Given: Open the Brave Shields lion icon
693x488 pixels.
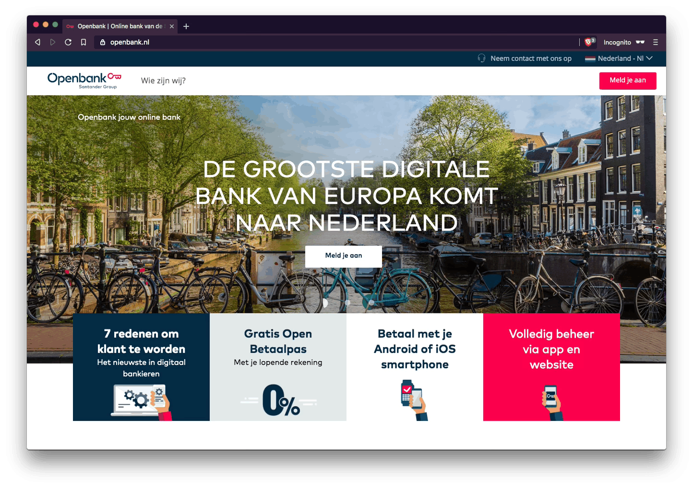Looking at the screenshot, I should coord(588,42).
